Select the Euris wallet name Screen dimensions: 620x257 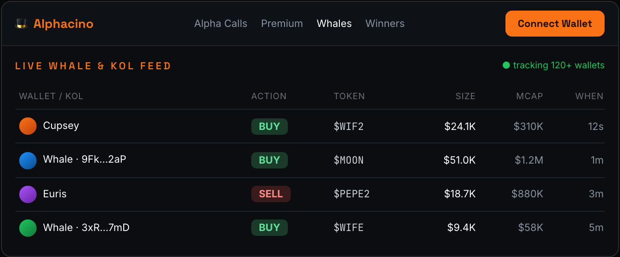55,194
